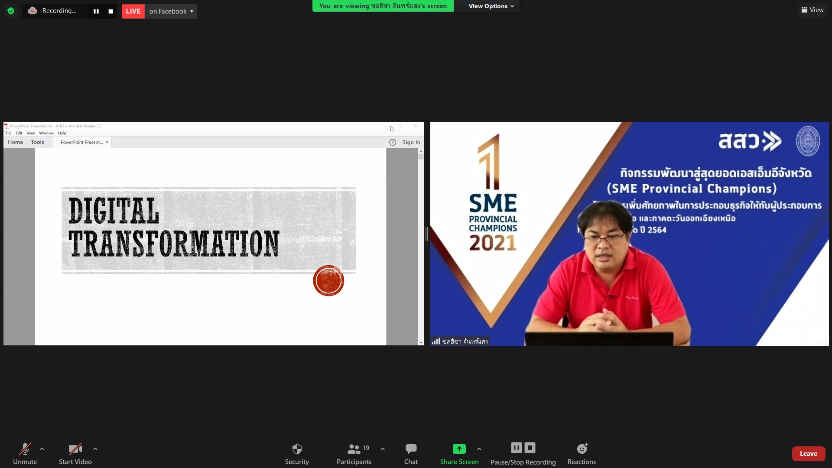The width and height of the screenshot is (832, 468).
Task: Click Sign In in Acrobat Reader
Action: click(411, 142)
